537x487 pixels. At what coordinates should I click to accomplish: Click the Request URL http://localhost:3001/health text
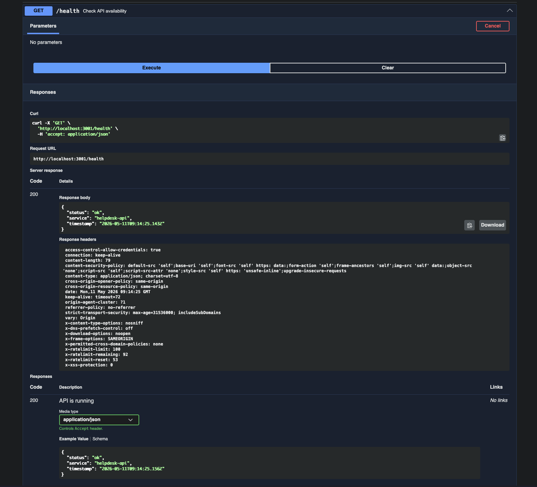[x=69, y=159]
